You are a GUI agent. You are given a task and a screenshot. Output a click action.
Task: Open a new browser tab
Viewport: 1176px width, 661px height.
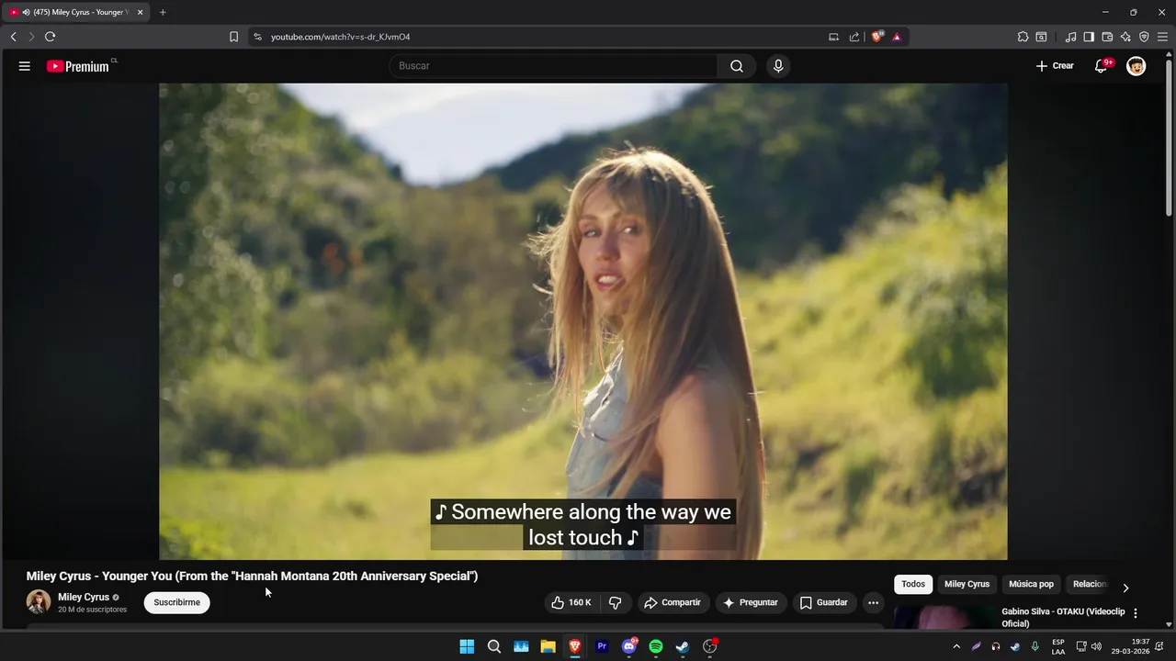163,12
